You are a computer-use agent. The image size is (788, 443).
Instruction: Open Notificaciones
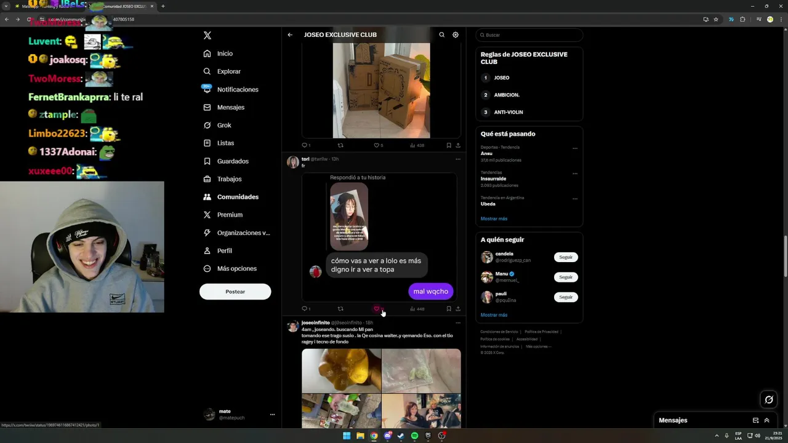coord(231,89)
